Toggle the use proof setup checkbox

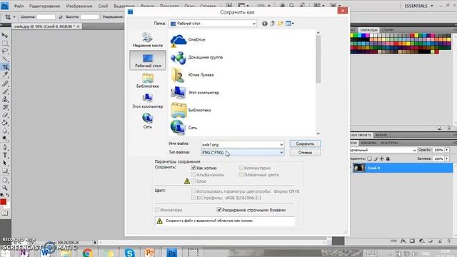(x=194, y=191)
